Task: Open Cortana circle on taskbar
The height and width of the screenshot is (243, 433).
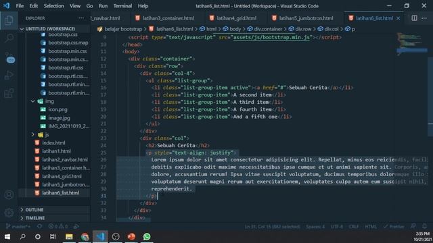Action: (38, 237)
